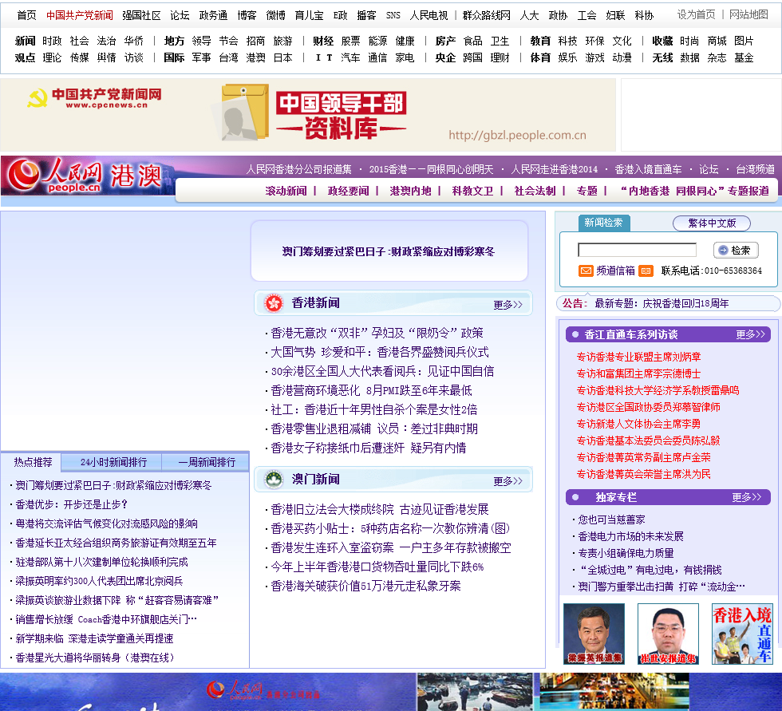The width and height of the screenshot is (782, 711).
Task: Open 财经 category link
Action: pyautogui.click(x=323, y=41)
